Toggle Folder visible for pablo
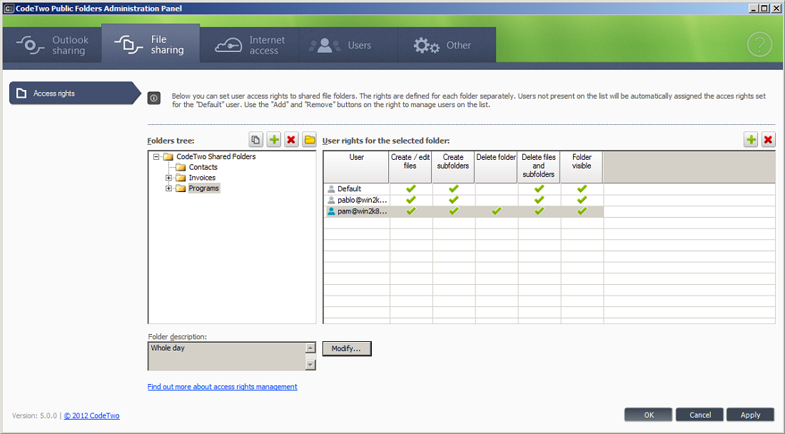 coord(582,200)
